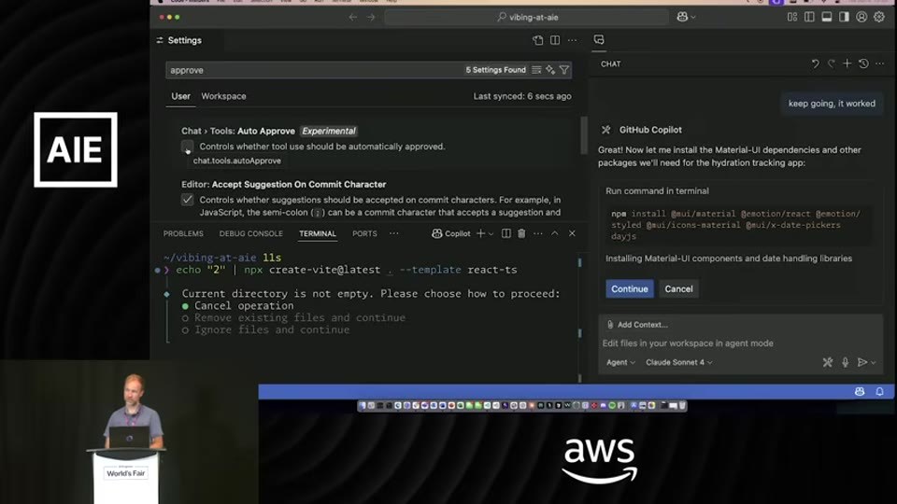Continue running the terminal command

(x=629, y=289)
